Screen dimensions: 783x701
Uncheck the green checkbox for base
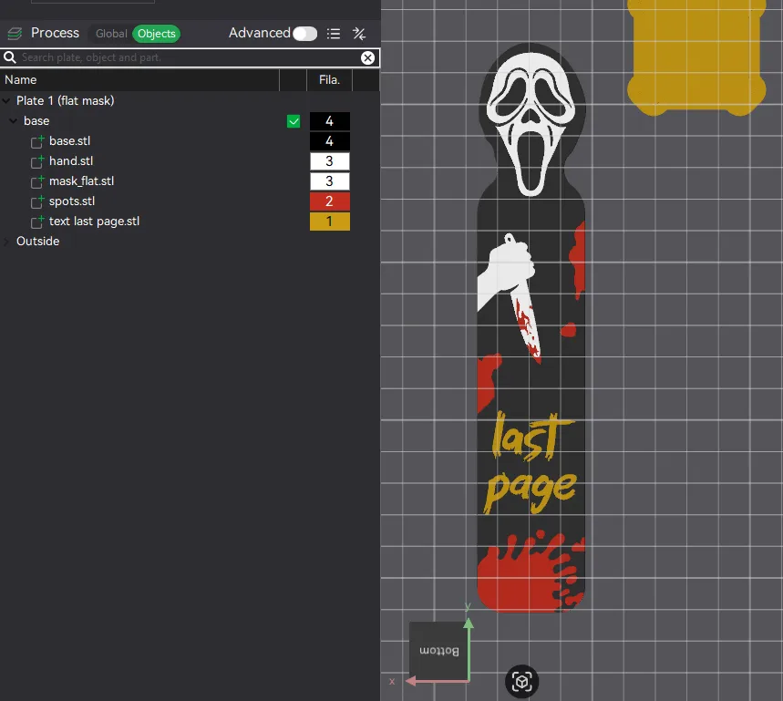(294, 121)
